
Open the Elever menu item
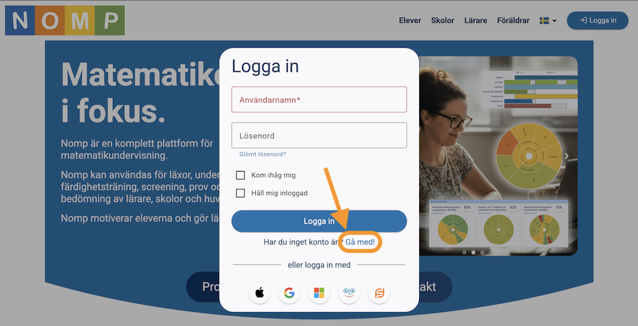coord(410,21)
